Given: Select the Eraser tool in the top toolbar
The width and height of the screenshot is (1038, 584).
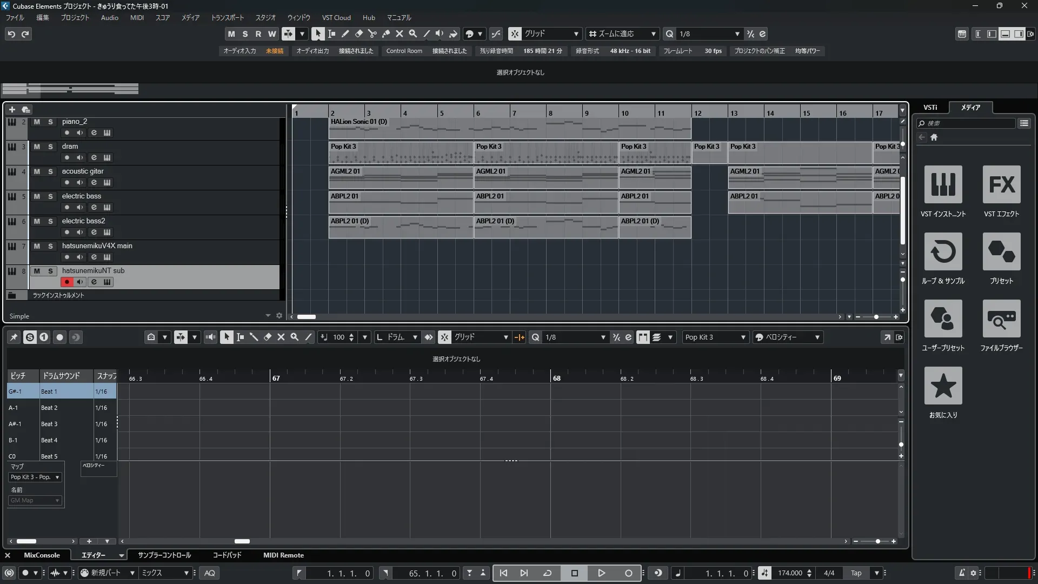Looking at the screenshot, I should point(358,34).
